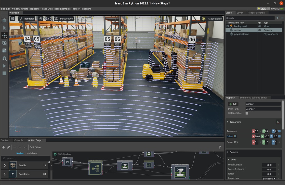Toggle the LIVE sync button

262,9
